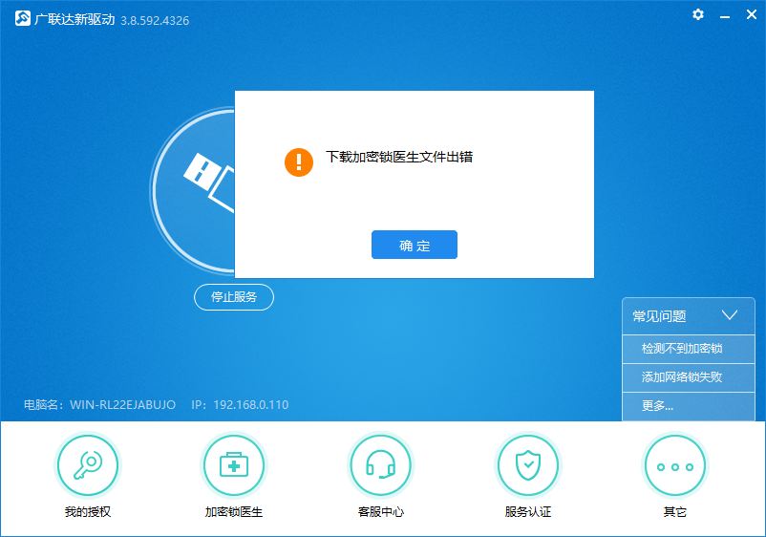The width and height of the screenshot is (766, 537).
Task: Collapse the 常见问题 panel chevron
Action: (730, 315)
